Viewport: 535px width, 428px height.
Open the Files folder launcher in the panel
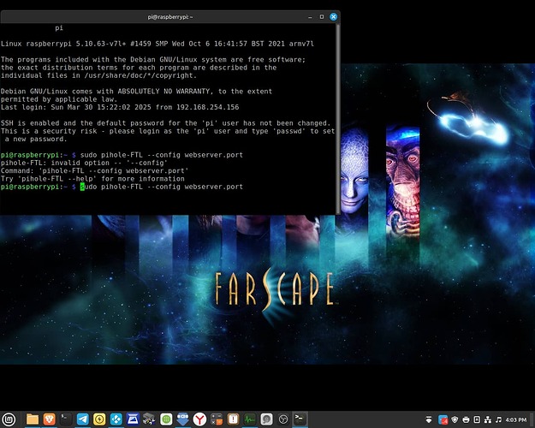[x=33, y=419]
